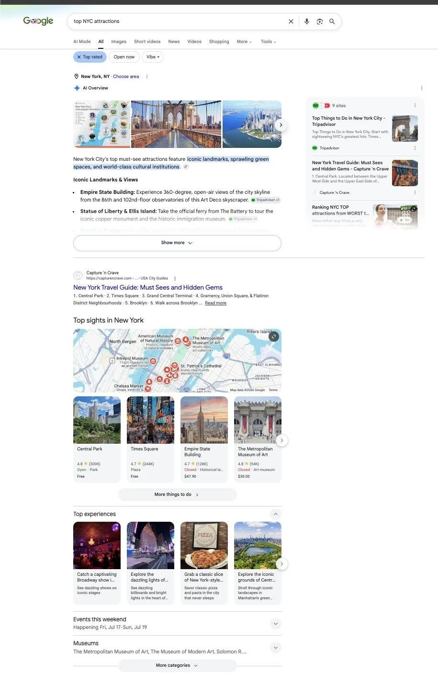438x673 pixels.
Task: Open the More dropdown in the search tabs
Action: coord(244,42)
